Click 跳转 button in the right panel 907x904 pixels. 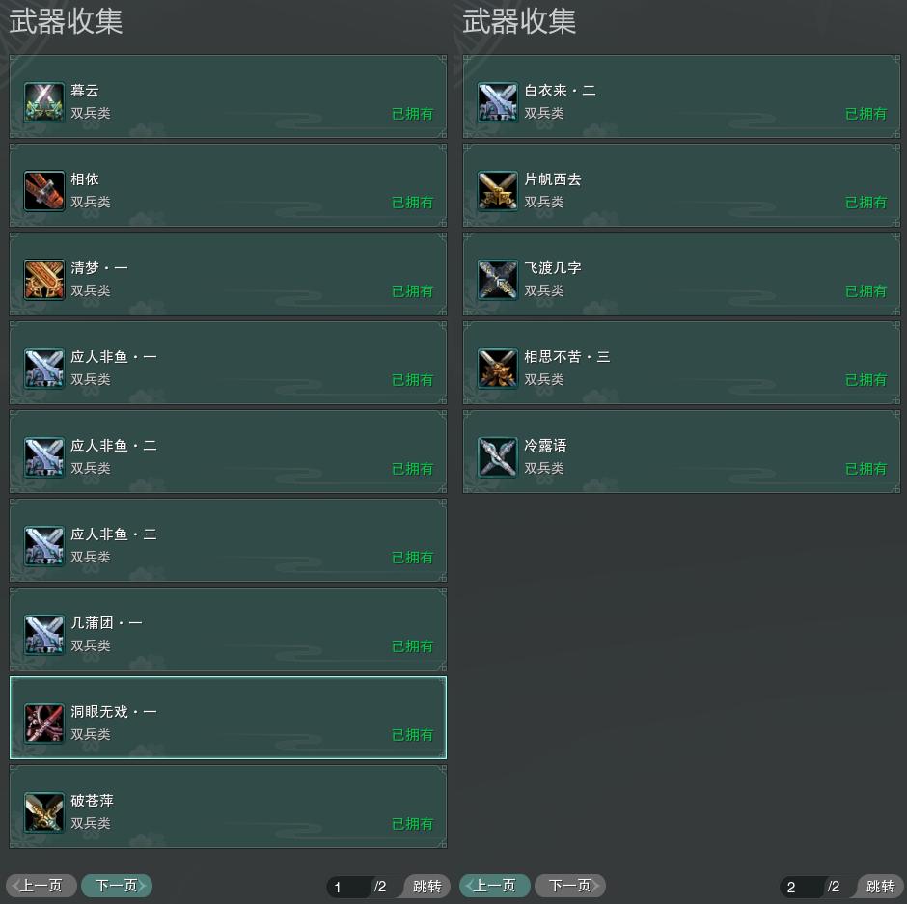[x=880, y=886]
